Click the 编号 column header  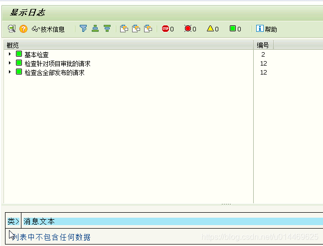point(263,45)
